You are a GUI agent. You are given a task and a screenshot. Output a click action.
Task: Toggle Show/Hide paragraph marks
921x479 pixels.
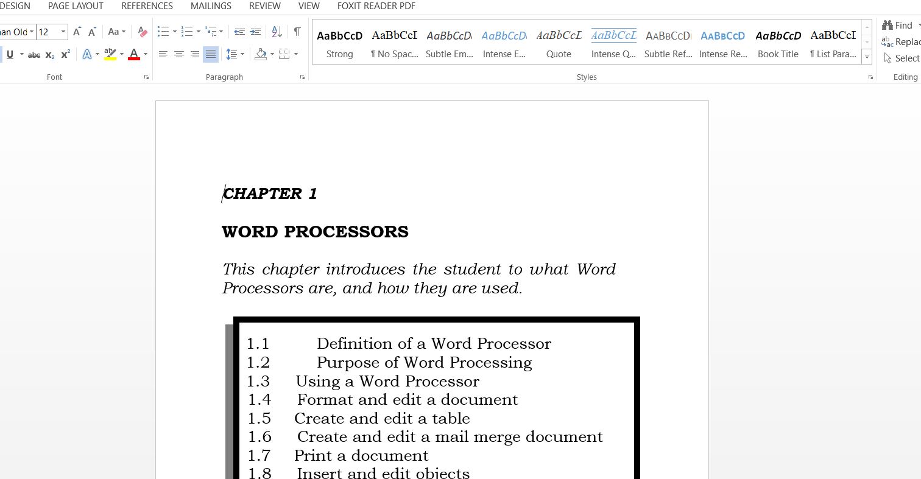point(297,31)
